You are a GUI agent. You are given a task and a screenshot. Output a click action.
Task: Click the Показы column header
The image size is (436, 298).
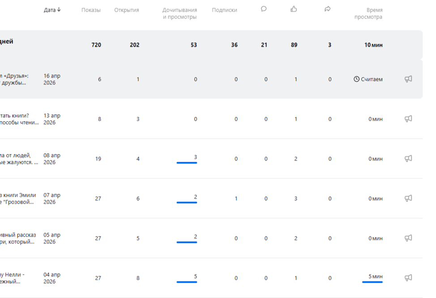pos(91,10)
